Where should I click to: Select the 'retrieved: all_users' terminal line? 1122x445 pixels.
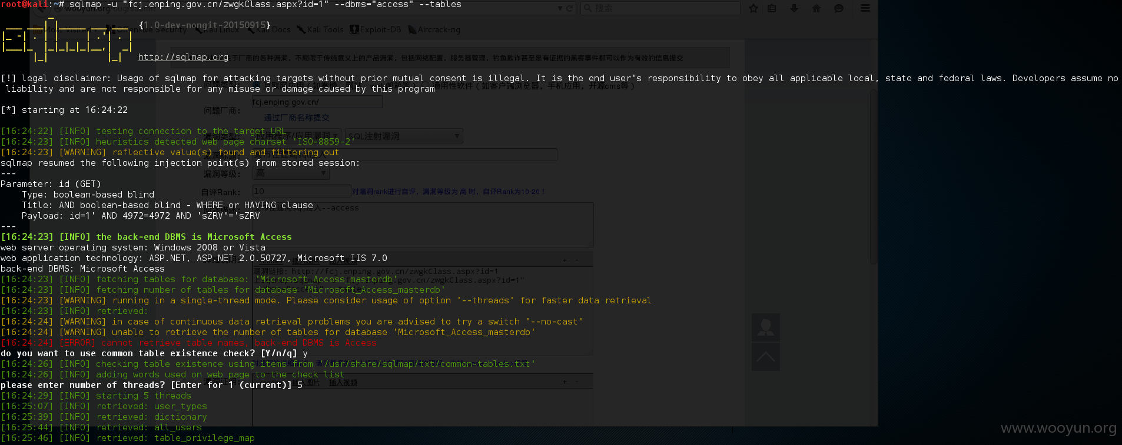click(x=101, y=427)
